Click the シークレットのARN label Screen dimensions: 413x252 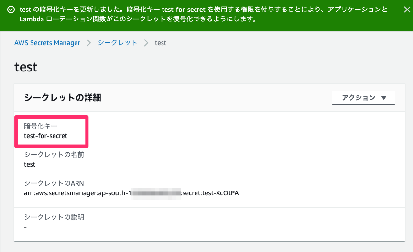point(54,183)
